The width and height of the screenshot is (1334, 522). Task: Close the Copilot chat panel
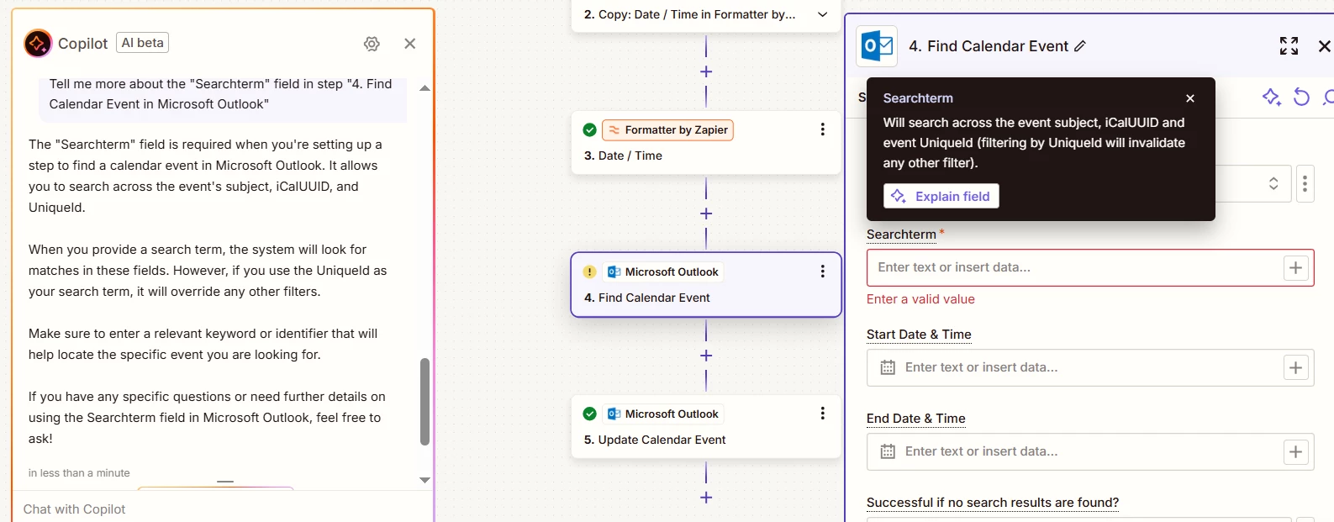coord(410,44)
